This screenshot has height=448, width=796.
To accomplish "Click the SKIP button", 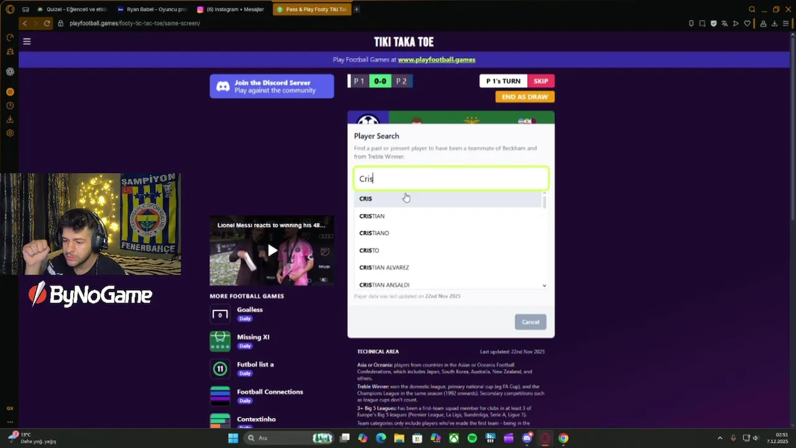I will point(541,81).
